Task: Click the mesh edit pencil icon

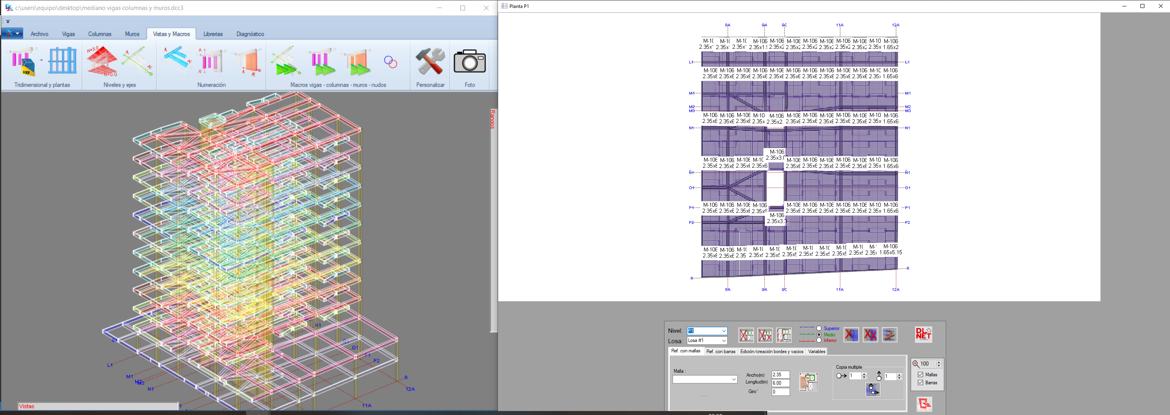Action: [x=889, y=335]
